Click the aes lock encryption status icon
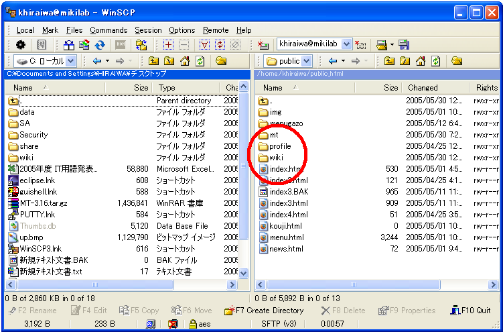Screen dimensions: 503x334 193,324
